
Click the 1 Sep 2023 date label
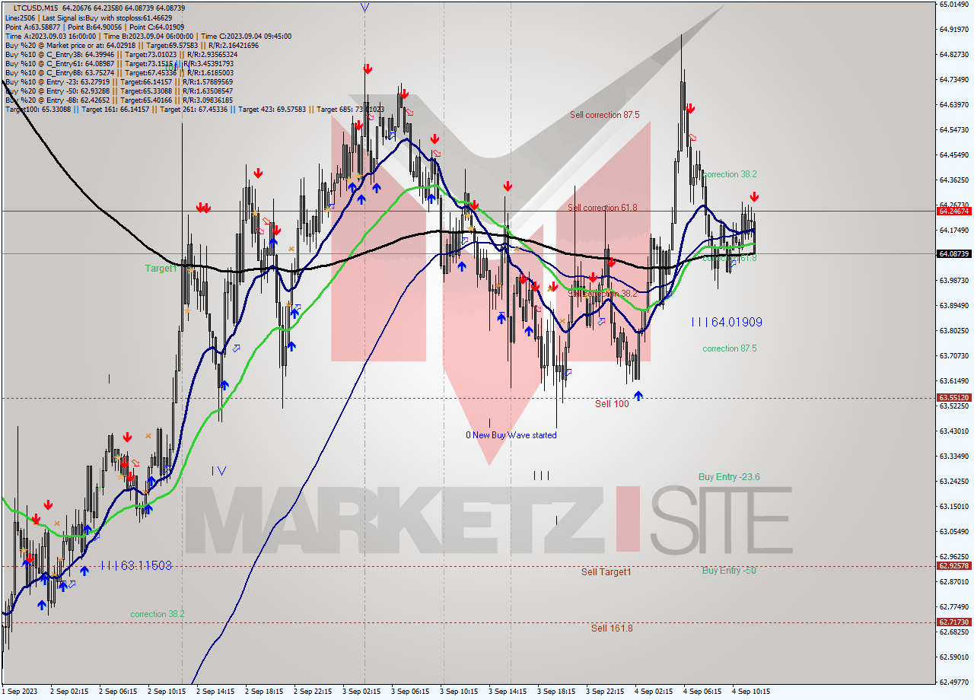tap(18, 692)
